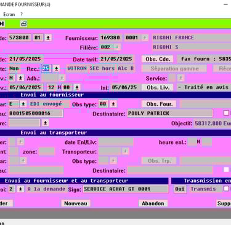
Task: Click the number field 8001505000016
Action: point(36,113)
